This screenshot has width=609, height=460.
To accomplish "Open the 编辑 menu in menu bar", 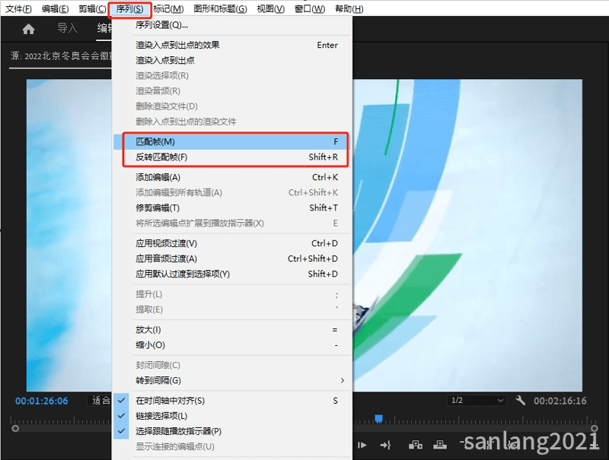I will coord(55,8).
